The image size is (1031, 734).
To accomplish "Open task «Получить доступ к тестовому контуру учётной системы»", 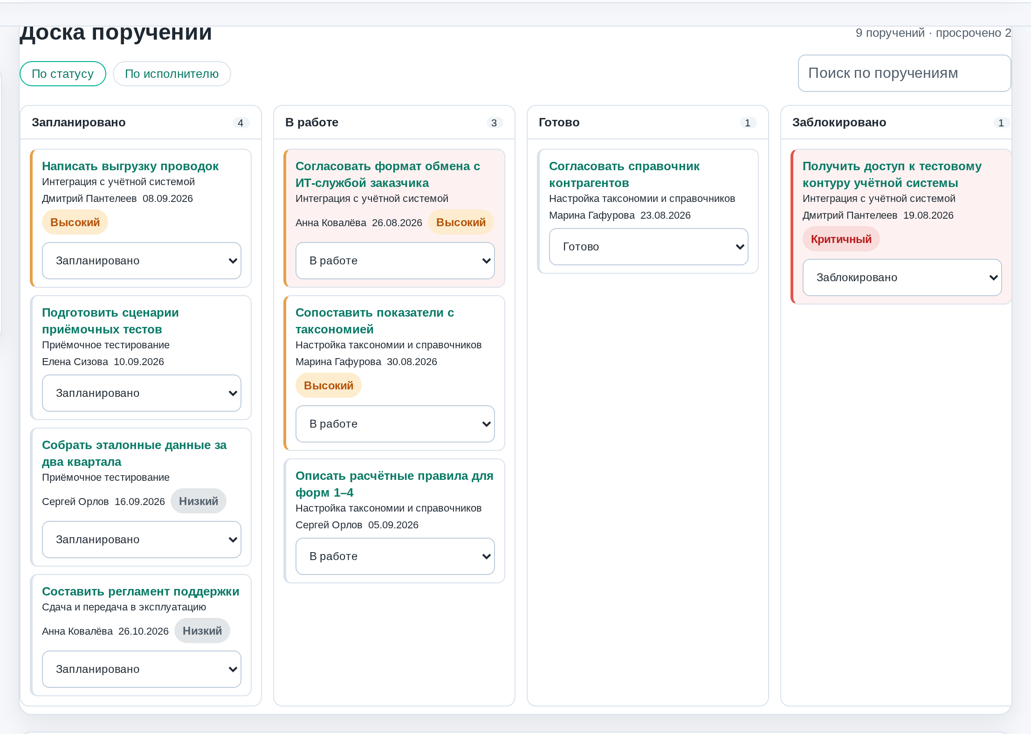I will 892,174.
